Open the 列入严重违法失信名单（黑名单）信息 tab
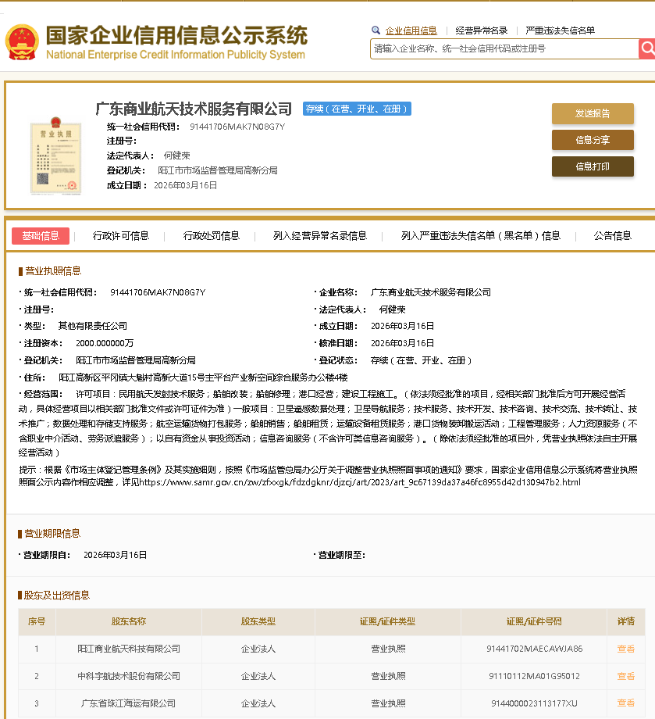 click(x=480, y=236)
